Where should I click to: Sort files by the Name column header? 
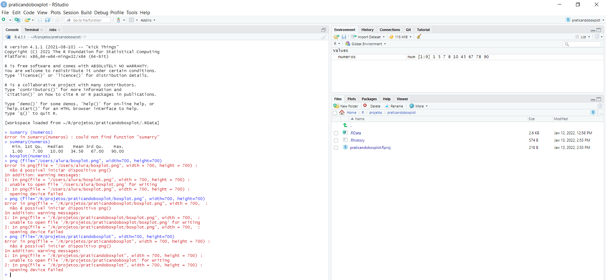[360, 119]
